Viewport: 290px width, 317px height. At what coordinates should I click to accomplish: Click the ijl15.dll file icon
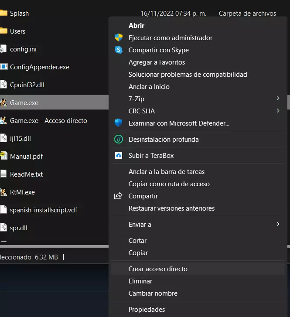tap(3, 139)
